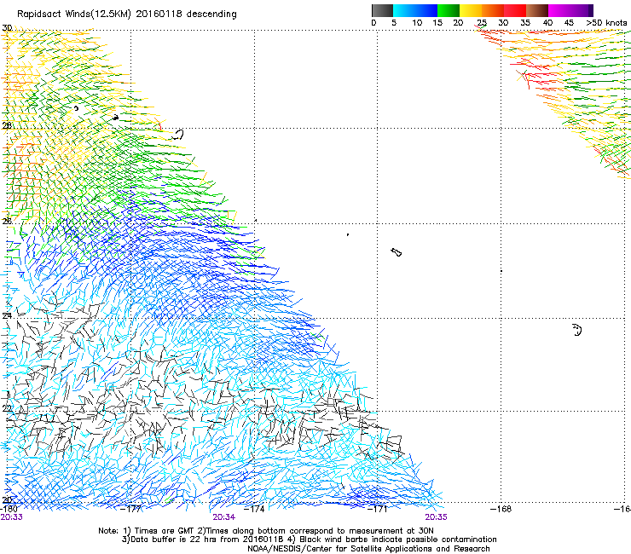This screenshot has height=554, width=631.
Task: Click the Rapidscat Winds title text
Action: point(127,14)
